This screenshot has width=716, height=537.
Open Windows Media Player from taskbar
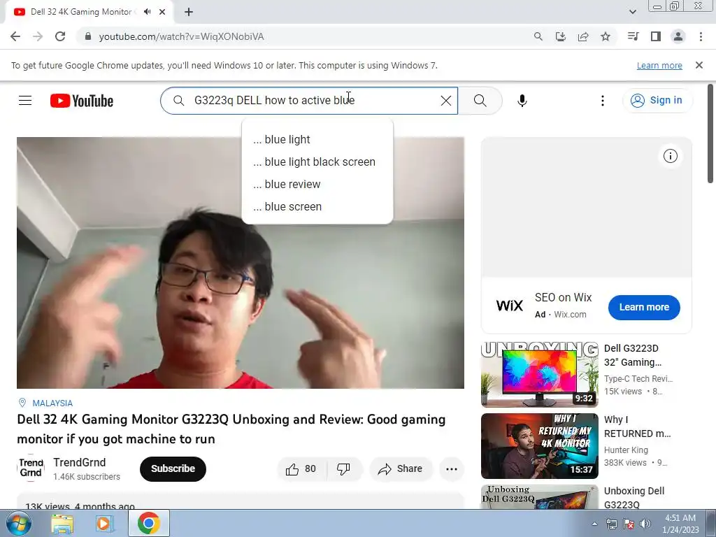coord(105,523)
